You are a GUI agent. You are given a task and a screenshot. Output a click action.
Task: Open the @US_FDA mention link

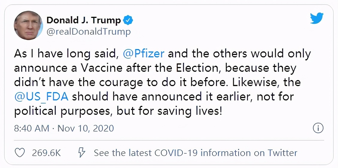[42, 97]
